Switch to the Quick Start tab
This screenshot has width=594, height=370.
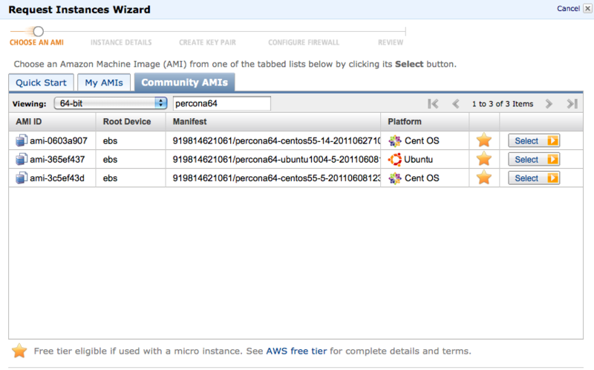[x=41, y=82]
